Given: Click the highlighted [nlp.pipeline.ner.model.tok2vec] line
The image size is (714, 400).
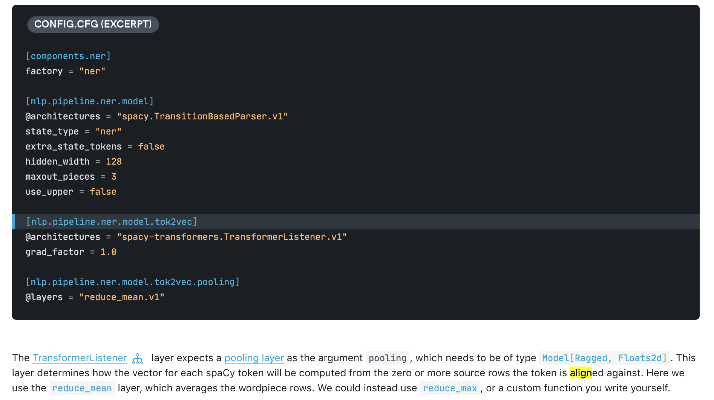Looking at the screenshot, I should [356, 222].
